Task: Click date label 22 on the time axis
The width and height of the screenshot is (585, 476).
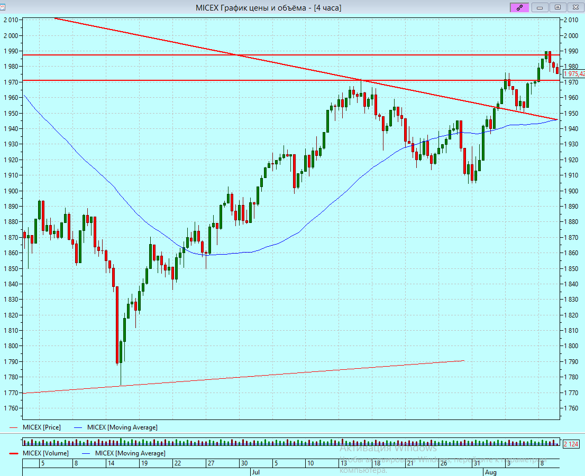Action: (178, 463)
